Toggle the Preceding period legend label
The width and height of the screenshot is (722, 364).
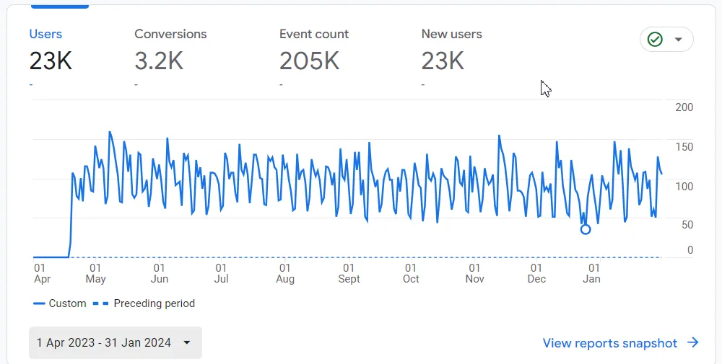coord(154,303)
